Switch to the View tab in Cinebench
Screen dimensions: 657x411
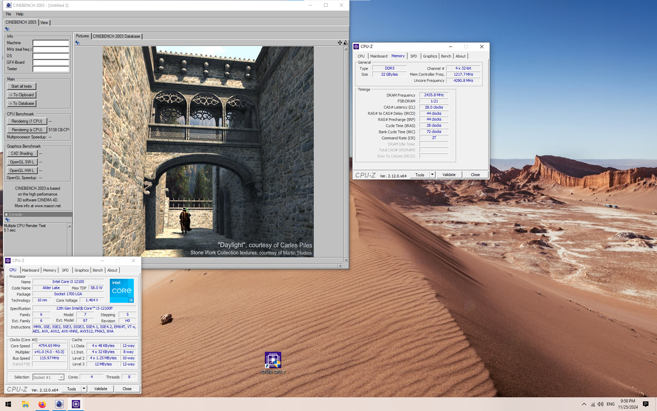[44, 23]
